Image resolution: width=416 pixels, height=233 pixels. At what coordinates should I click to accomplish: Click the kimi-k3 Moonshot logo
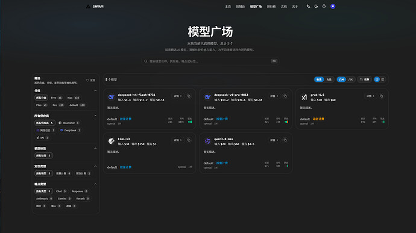[x=111, y=141]
